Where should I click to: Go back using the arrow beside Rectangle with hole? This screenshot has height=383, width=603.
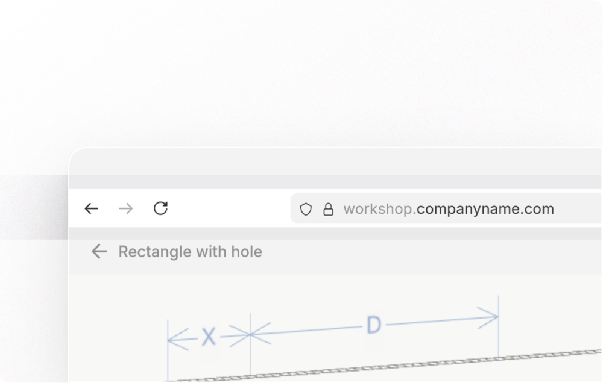tap(99, 251)
